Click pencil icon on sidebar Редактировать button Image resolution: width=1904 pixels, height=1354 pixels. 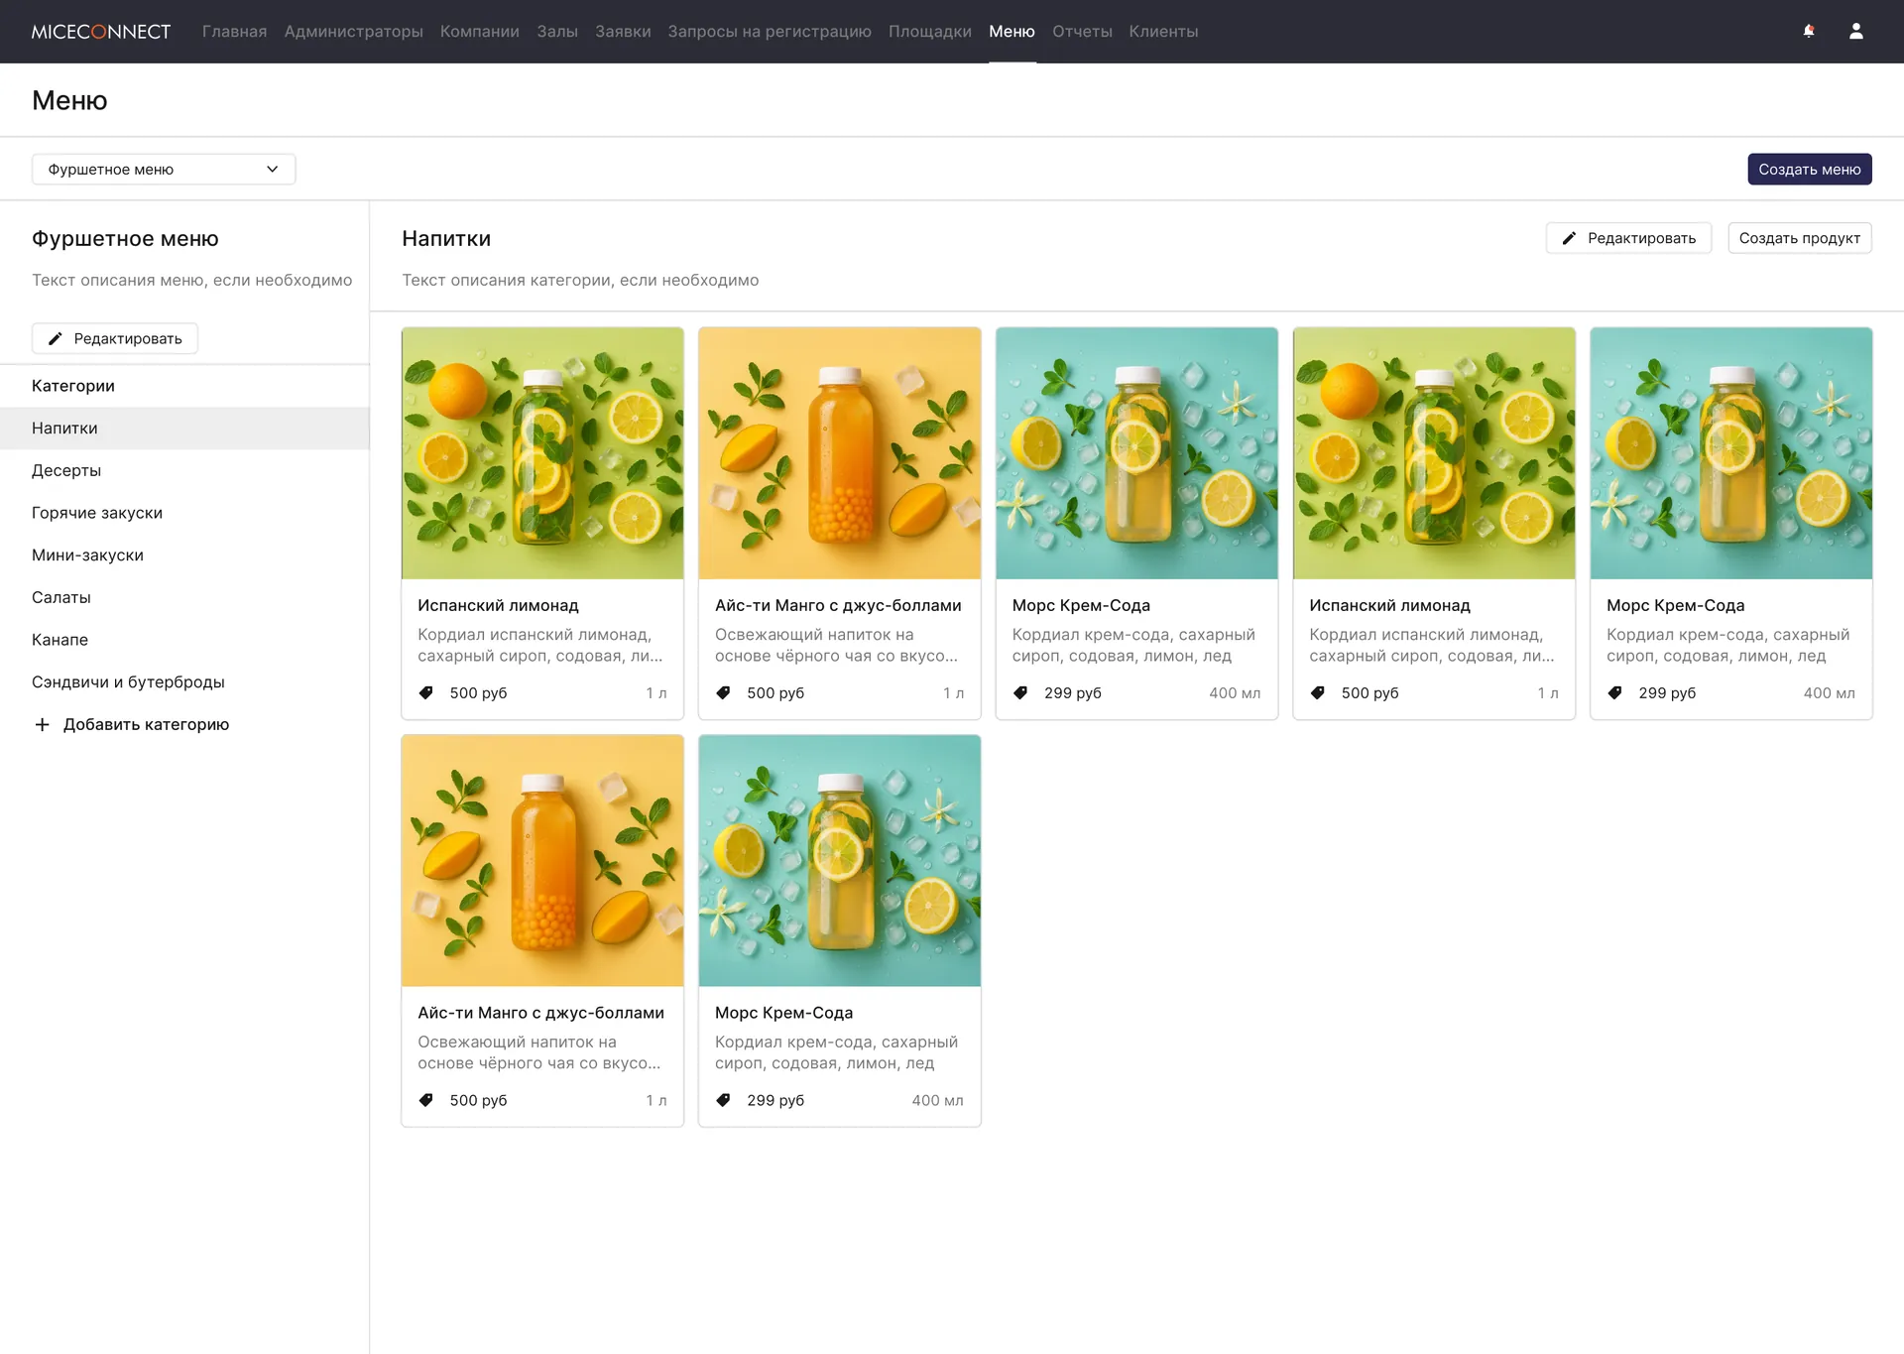(56, 338)
